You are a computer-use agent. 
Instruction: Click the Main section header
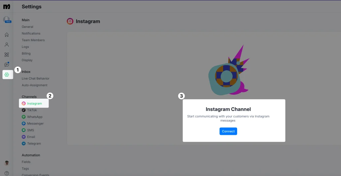click(x=25, y=20)
